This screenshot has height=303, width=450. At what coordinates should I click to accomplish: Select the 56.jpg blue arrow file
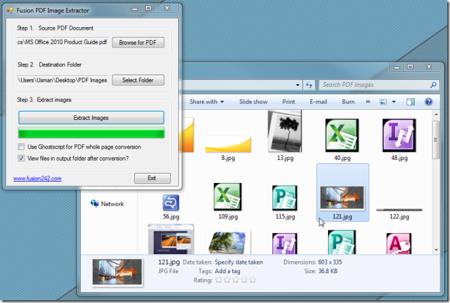click(171, 207)
